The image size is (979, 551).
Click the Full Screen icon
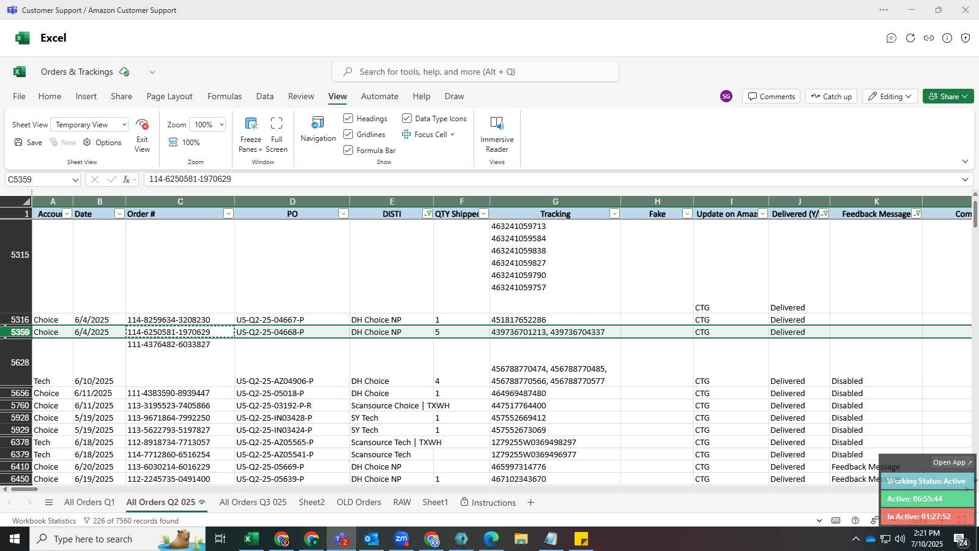coord(277,124)
